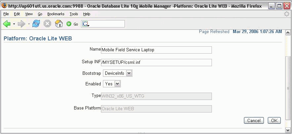
Task: Click the green Back arrow
Action: [7, 24]
